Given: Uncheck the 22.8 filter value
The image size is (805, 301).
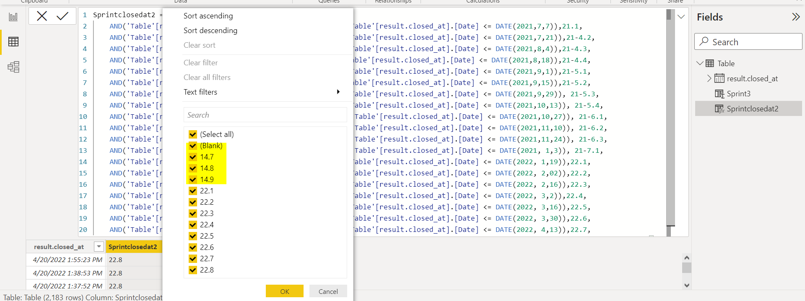Looking at the screenshot, I should tap(193, 270).
